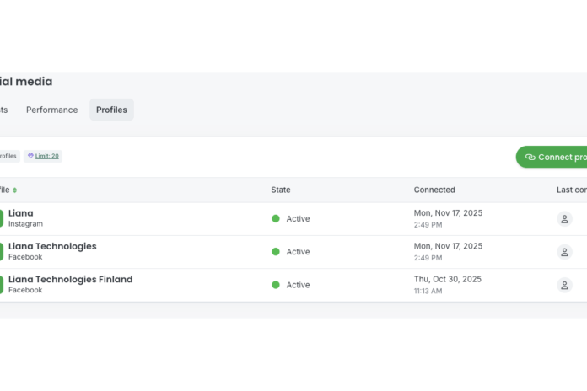The width and height of the screenshot is (587, 391).
Task: Click the user avatar icon in Liana Instagram row
Action: pyautogui.click(x=565, y=219)
